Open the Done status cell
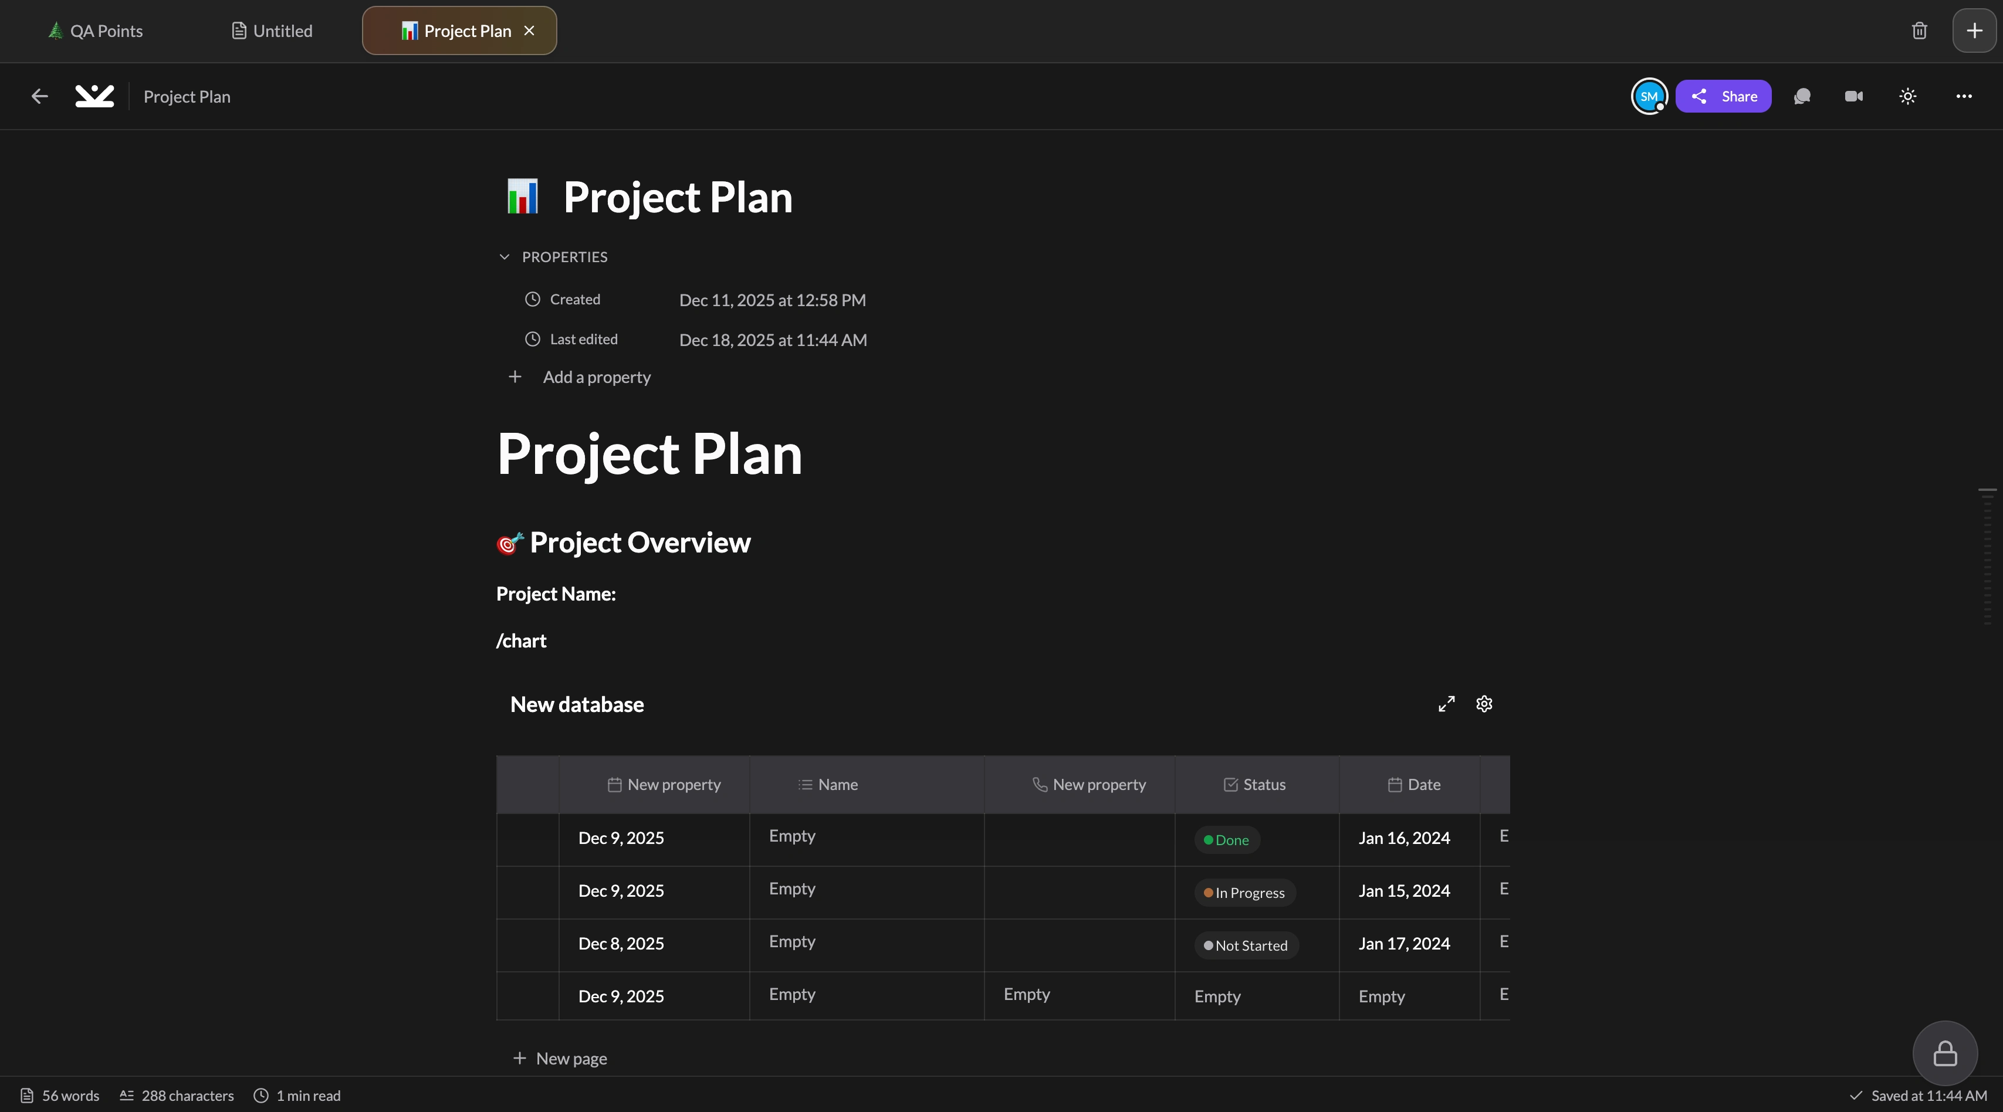2003x1112 pixels. click(1227, 840)
